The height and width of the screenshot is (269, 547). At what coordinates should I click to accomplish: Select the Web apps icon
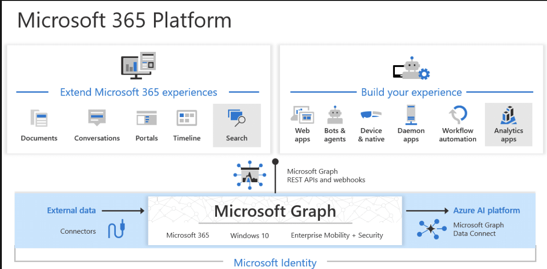tap(302, 115)
